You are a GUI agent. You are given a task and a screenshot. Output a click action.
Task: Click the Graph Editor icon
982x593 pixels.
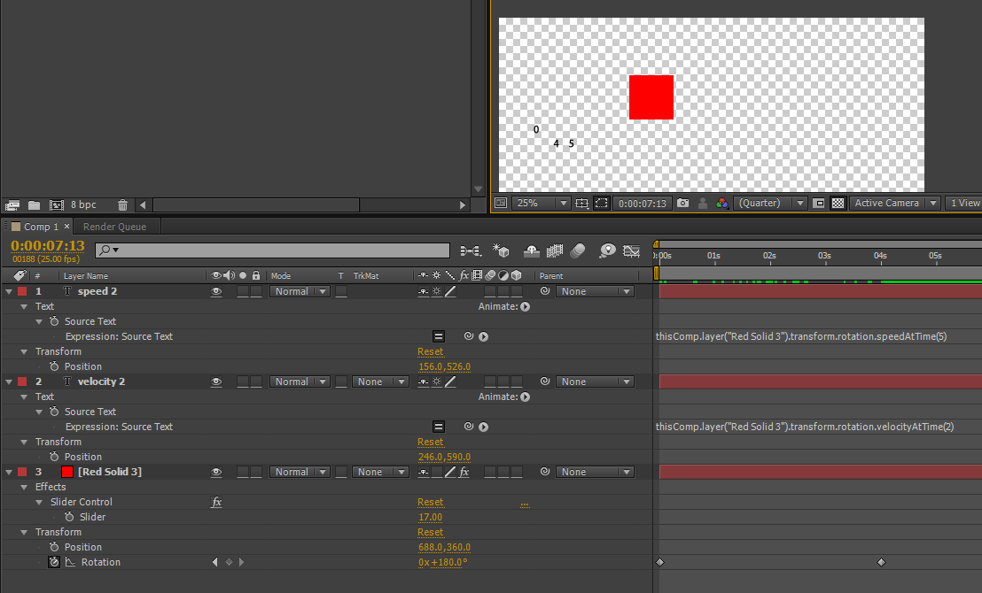[631, 250]
